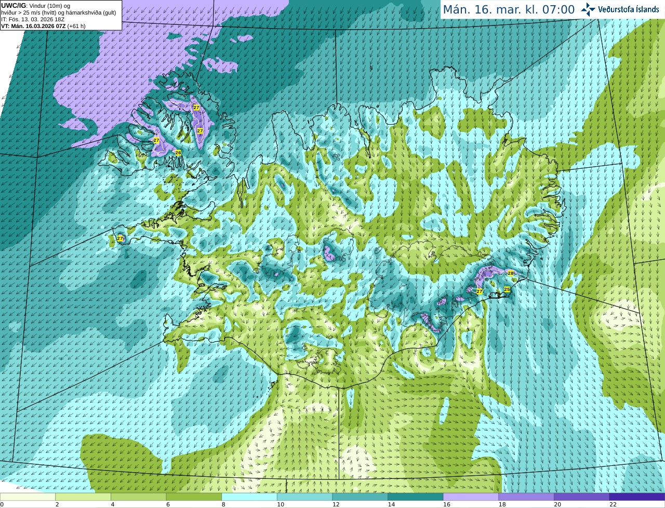Click the yellow 26 gust marker
The height and width of the screenshot is (508, 665).
(178, 153)
